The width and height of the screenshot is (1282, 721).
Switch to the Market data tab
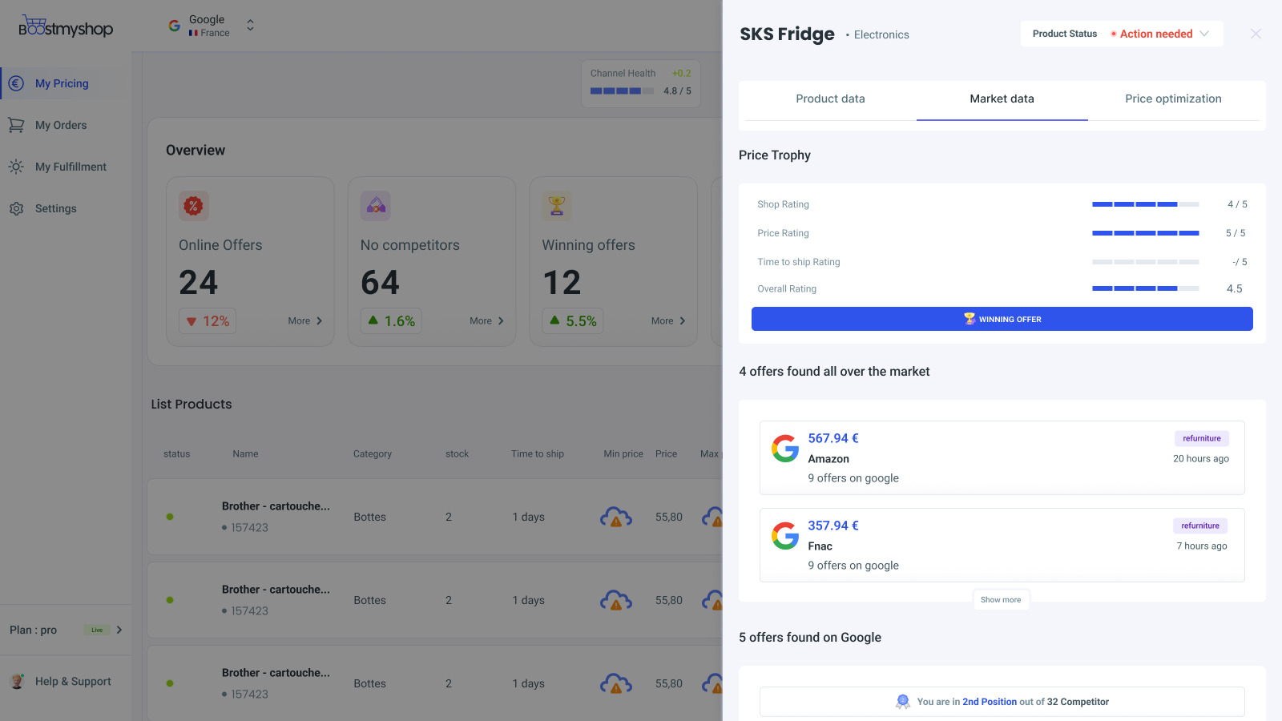pyautogui.click(x=1002, y=99)
